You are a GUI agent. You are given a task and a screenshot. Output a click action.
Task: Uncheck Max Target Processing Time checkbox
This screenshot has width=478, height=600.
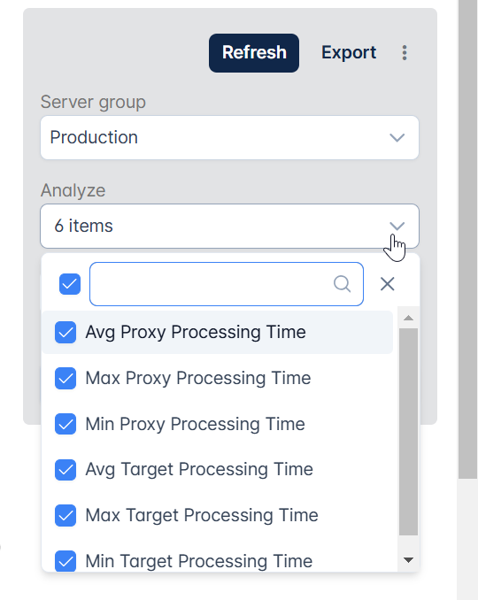pyautogui.click(x=66, y=515)
